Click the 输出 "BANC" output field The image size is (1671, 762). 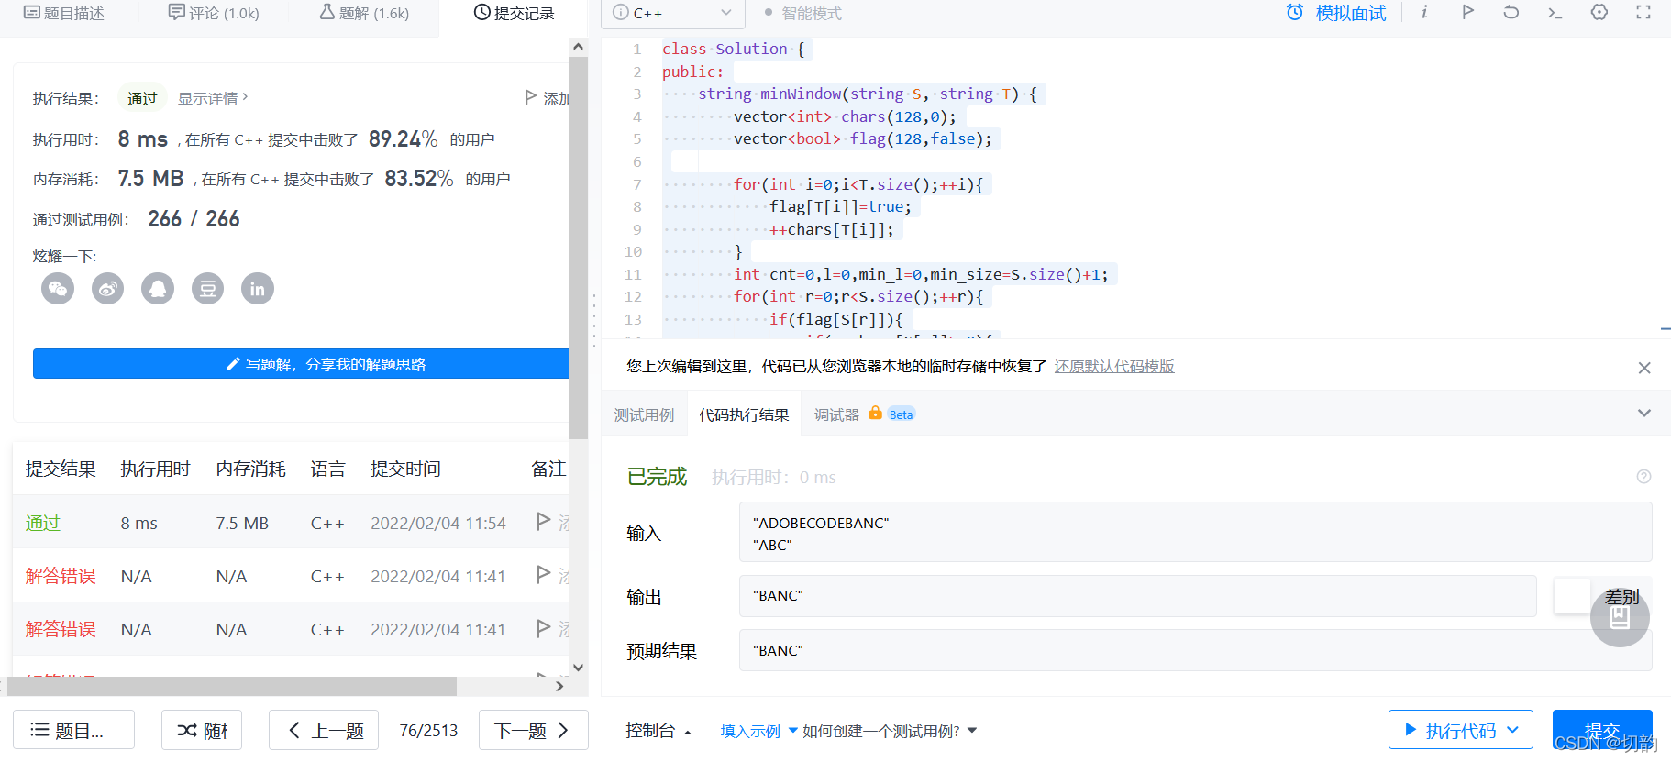click(x=1137, y=596)
